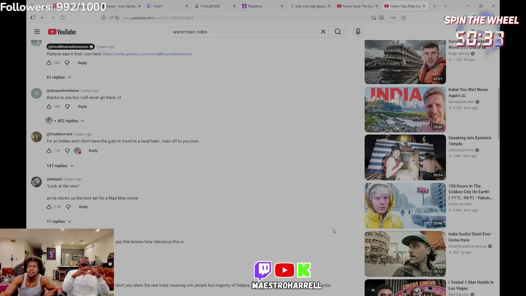
Task: Clear the search text with the X
Action: click(x=323, y=32)
